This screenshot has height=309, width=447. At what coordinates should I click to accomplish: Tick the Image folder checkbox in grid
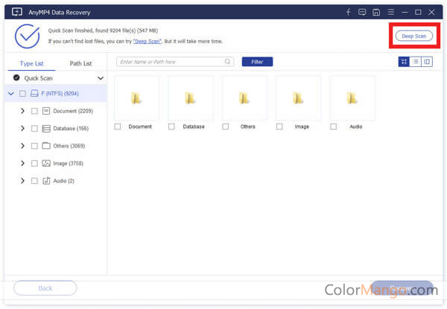coord(279,127)
